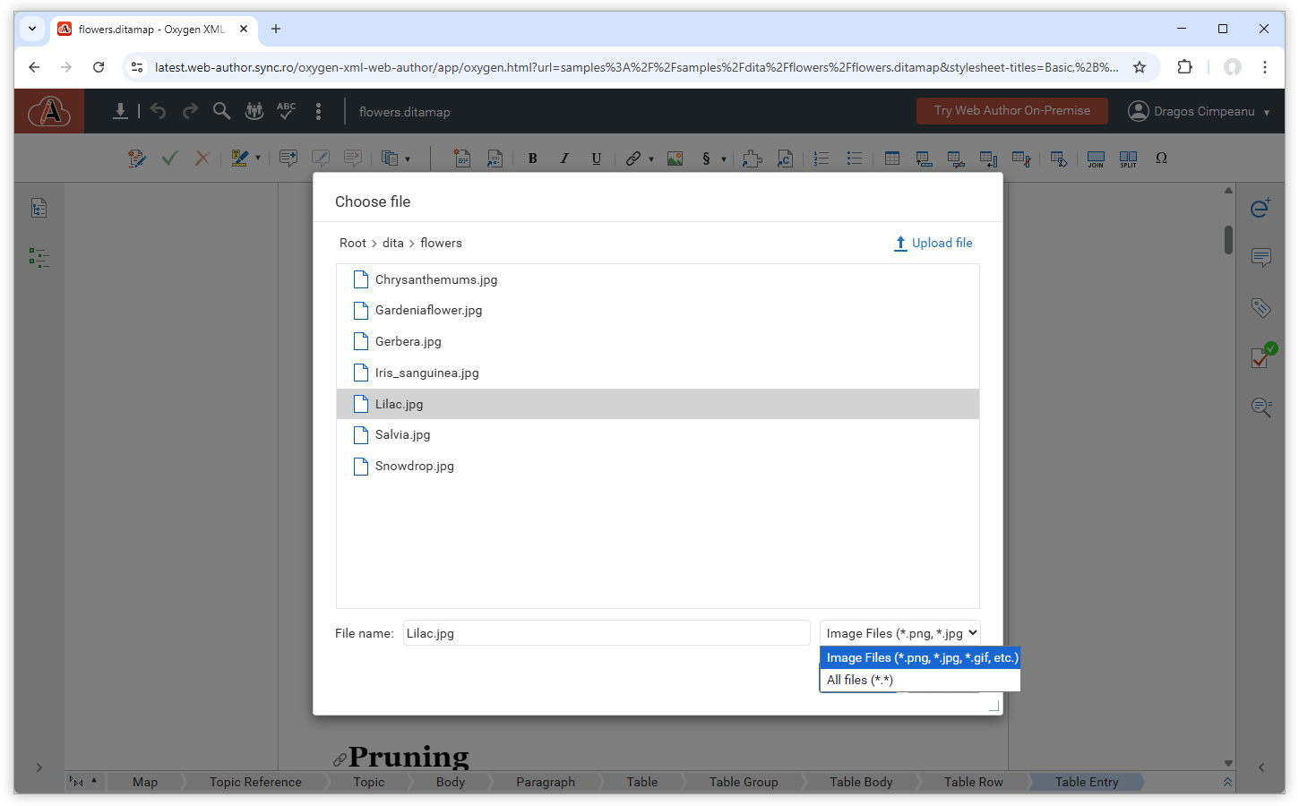
Task: Navigate to the dita breadcrumb folder
Action: coord(392,243)
